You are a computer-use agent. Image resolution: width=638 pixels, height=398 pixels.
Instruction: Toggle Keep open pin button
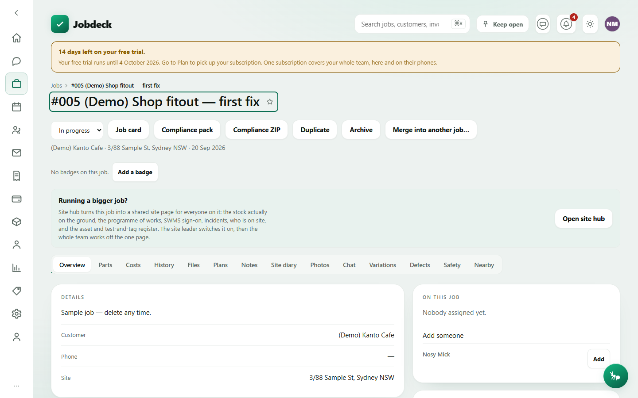pos(502,24)
